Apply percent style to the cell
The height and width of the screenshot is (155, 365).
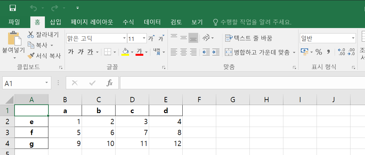[x=319, y=52]
